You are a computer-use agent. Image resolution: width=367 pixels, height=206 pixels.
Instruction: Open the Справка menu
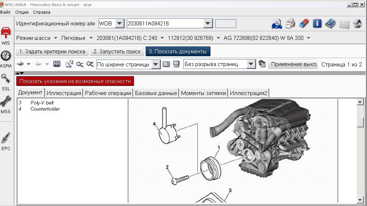click(41, 12)
